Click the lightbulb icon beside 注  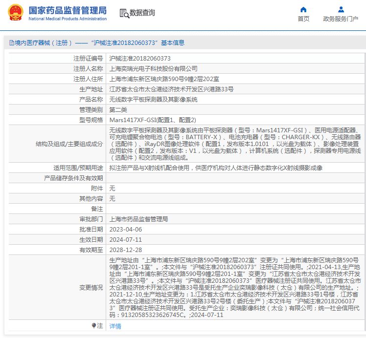(x=94, y=325)
